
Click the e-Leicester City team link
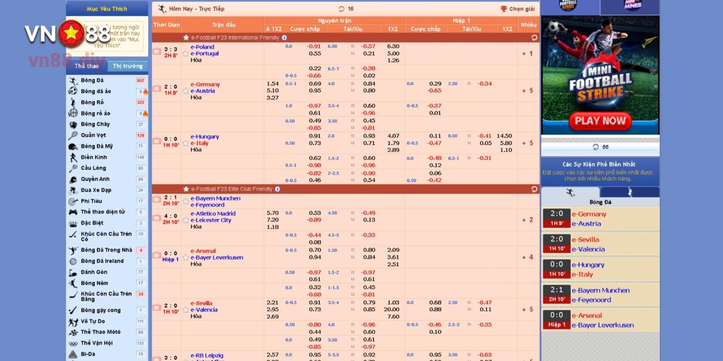click(x=211, y=220)
